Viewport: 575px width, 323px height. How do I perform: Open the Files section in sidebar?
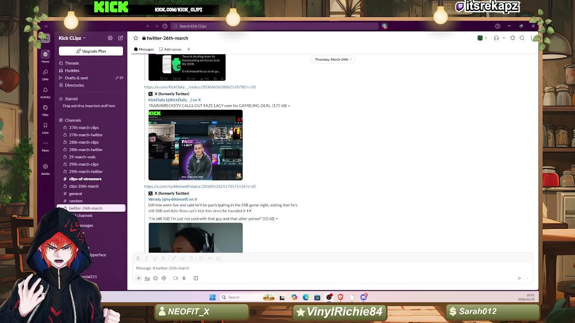click(45, 110)
